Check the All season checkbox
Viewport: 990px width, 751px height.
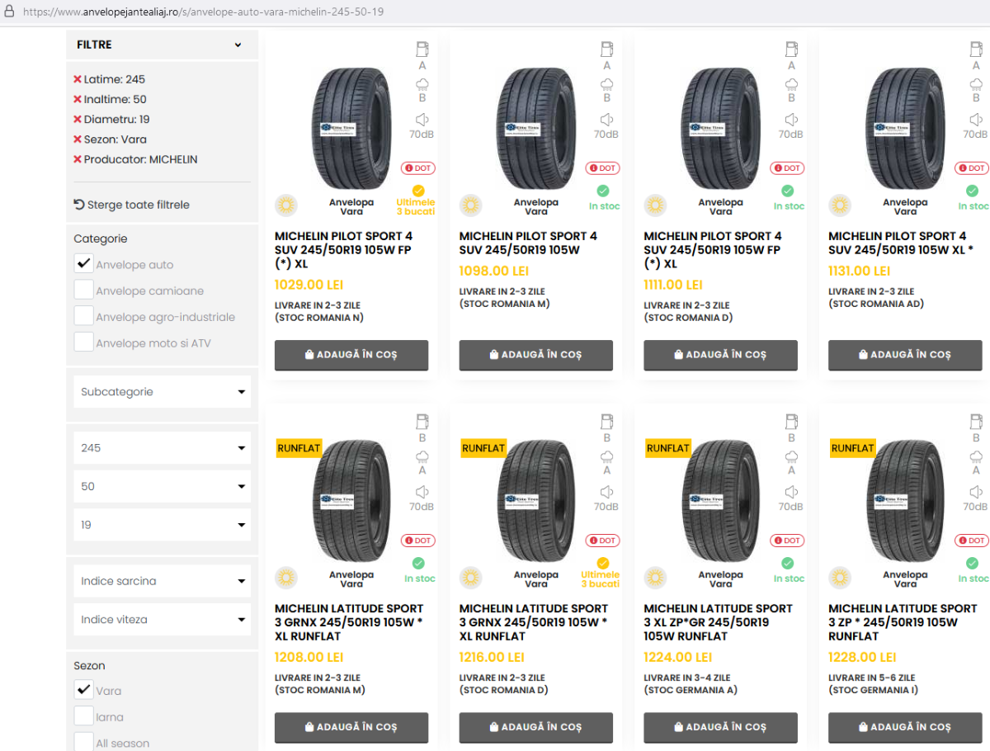pyautogui.click(x=83, y=743)
